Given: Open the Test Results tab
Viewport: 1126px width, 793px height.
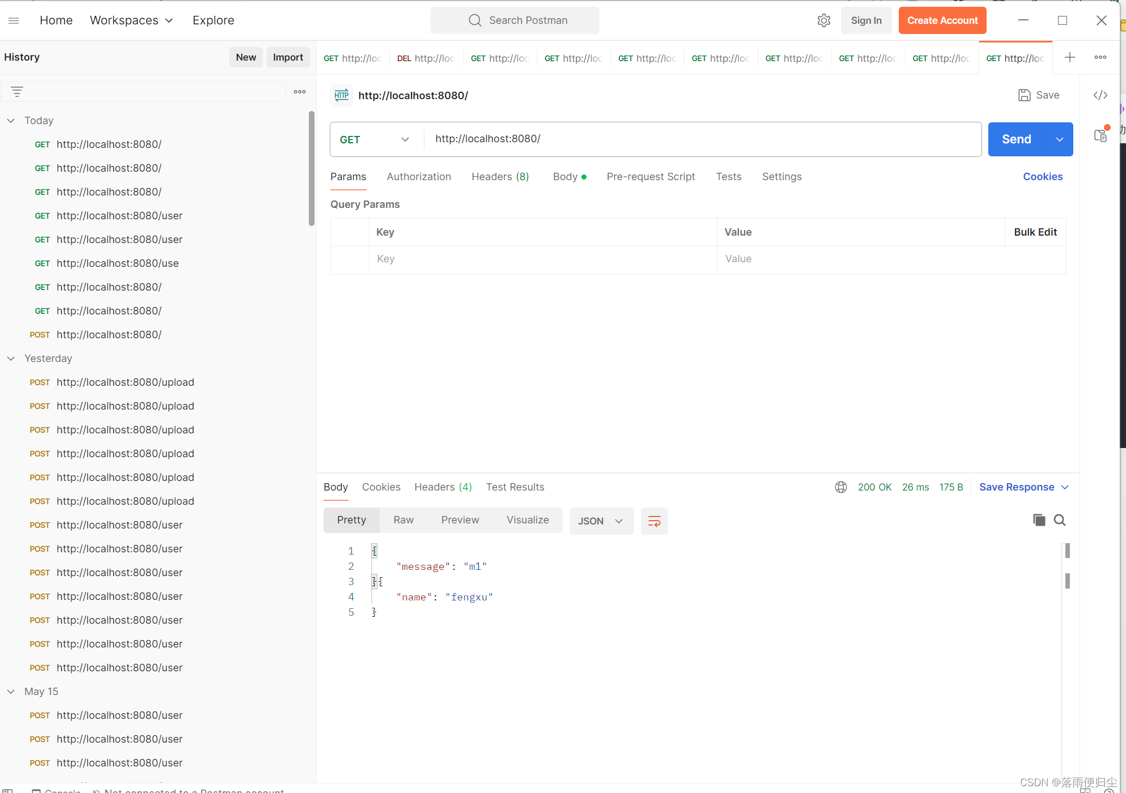Looking at the screenshot, I should pos(515,487).
